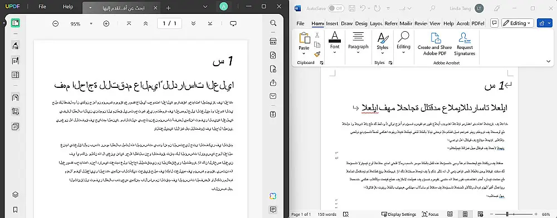Switch to Read Mode view in Word status bar
The image size is (557, 218).
(449, 214)
